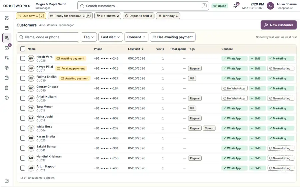
Task: Open the help question mark icon
Action: pyautogui.click(x=7, y=97)
